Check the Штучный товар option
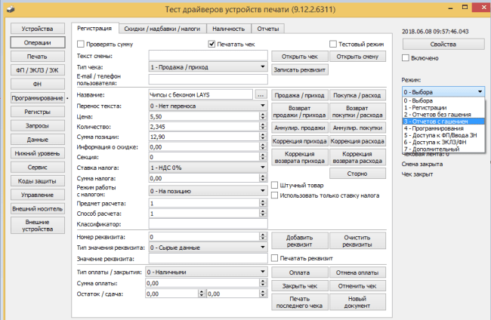This screenshot has width=491, height=320. (x=275, y=185)
